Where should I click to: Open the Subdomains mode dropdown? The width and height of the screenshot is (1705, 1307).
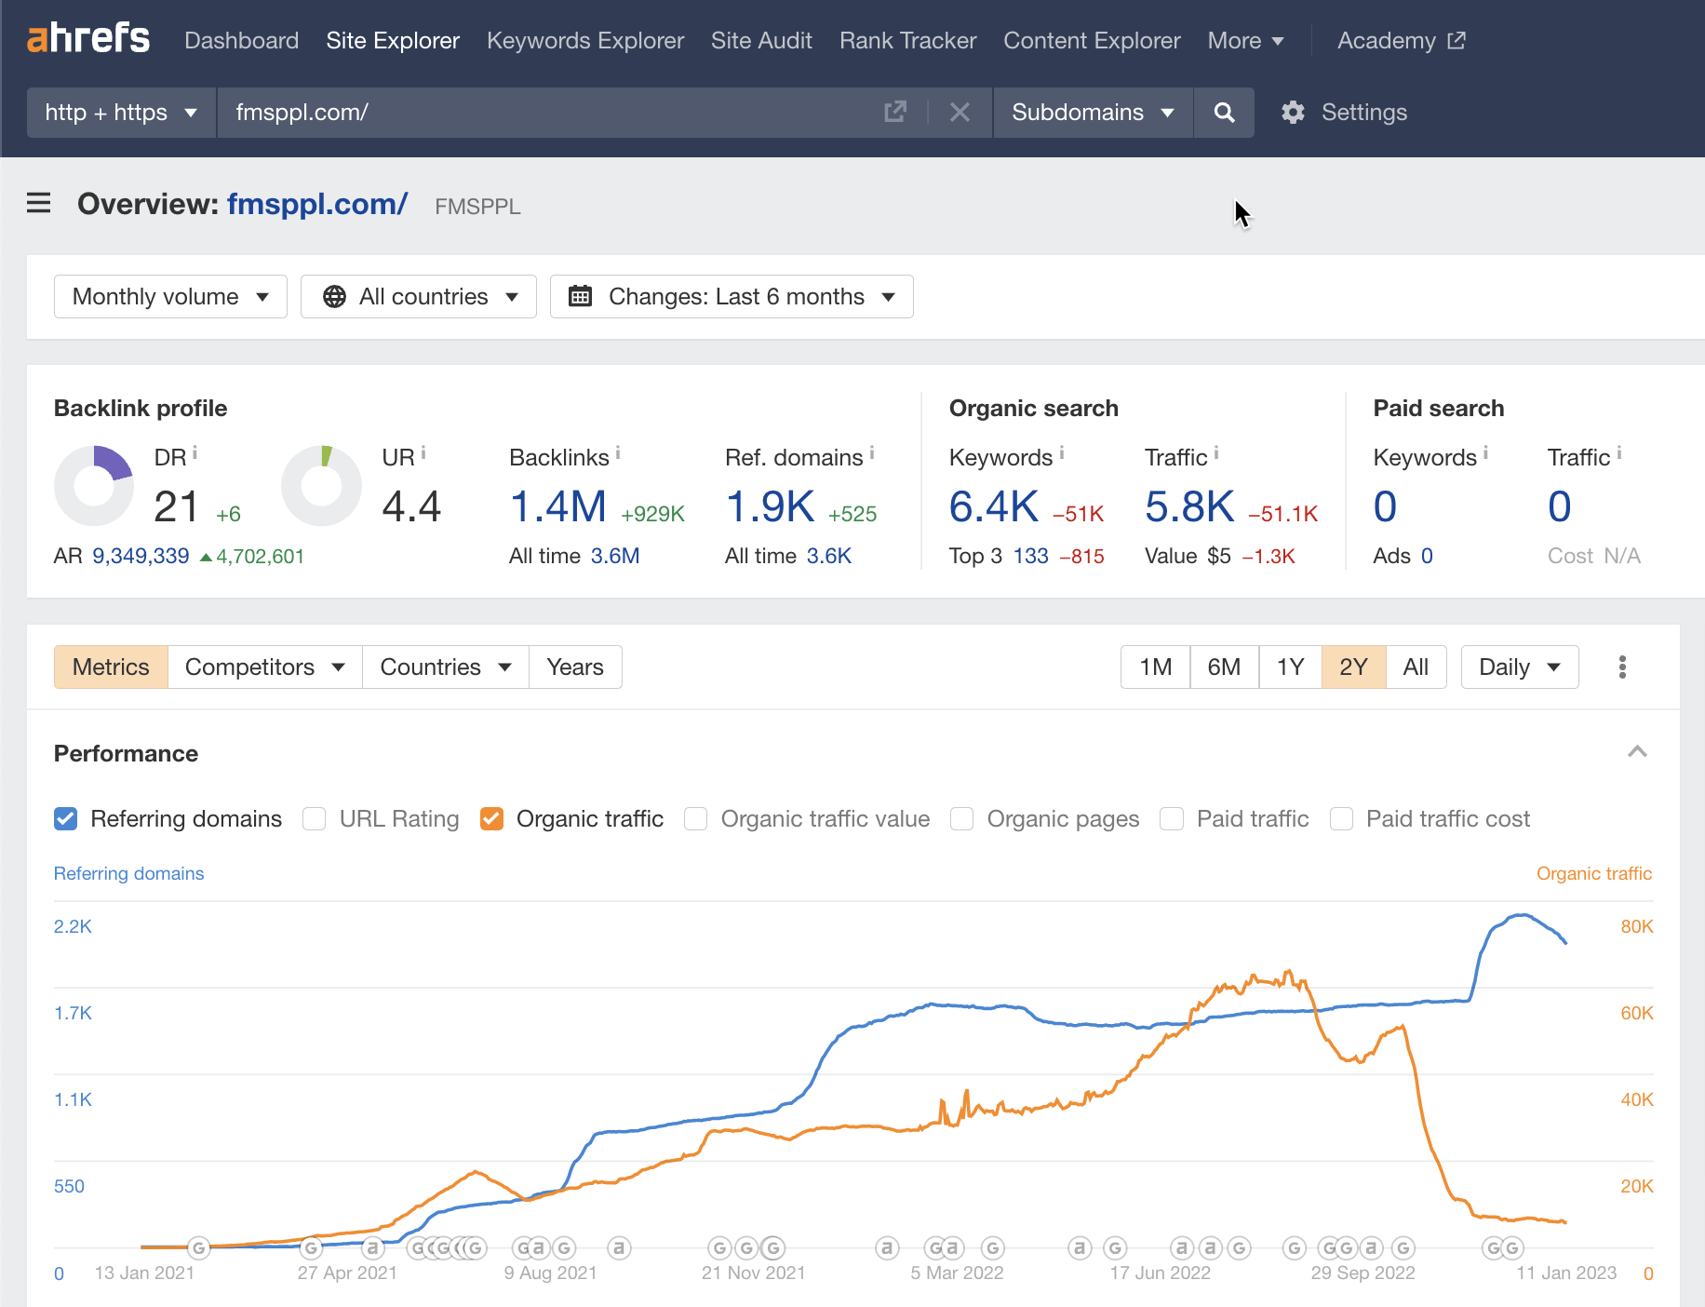[1093, 112]
